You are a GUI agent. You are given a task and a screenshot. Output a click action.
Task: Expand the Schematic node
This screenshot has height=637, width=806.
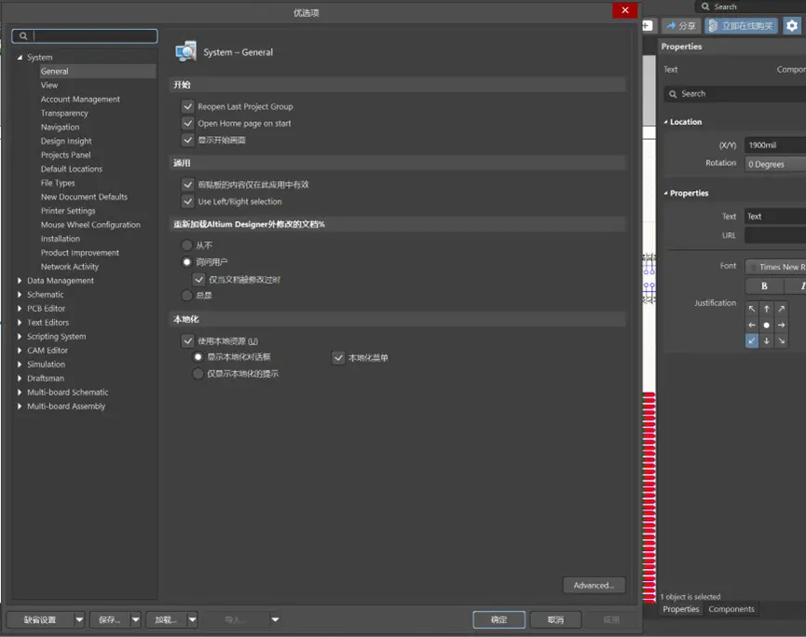tap(20, 295)
